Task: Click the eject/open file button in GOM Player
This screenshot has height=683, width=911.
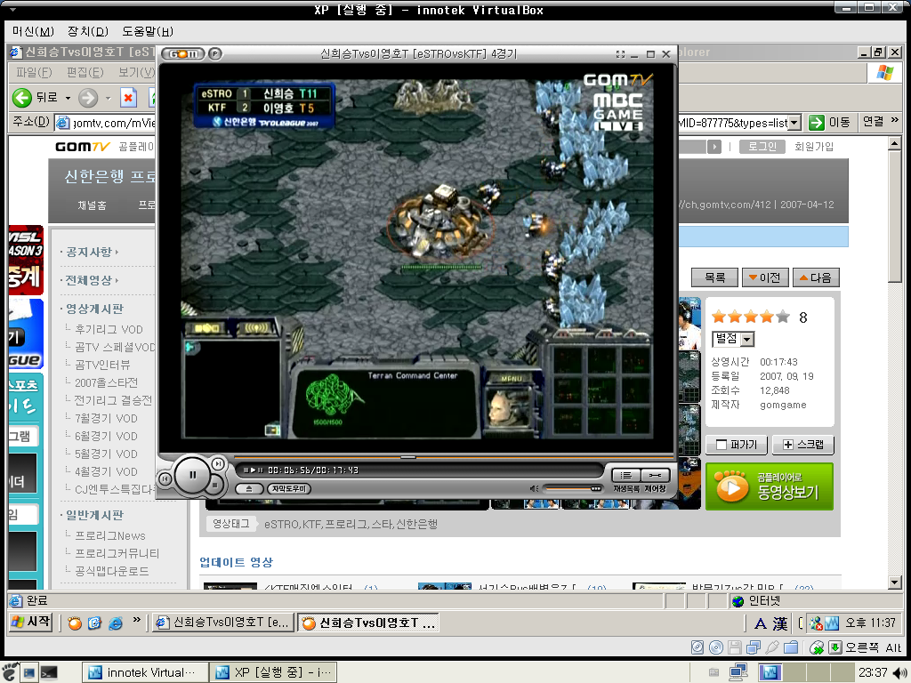Action: 249,488
